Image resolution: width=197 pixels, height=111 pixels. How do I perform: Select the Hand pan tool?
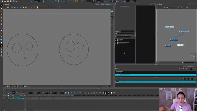pos(1,43)
